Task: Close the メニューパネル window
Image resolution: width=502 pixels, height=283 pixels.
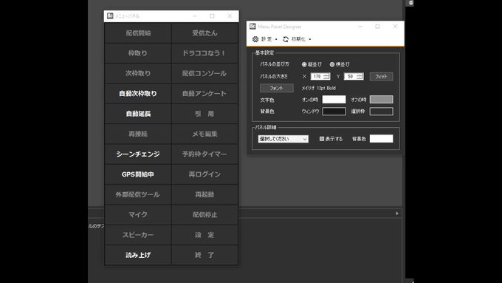Action: (230, 16)
